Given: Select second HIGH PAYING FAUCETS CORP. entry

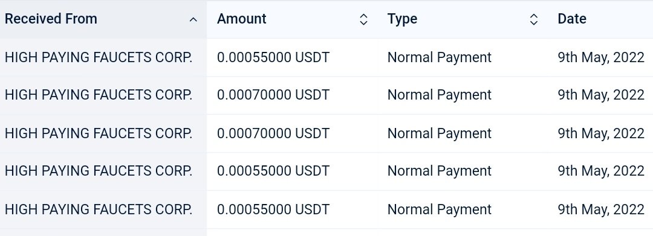Looking at the screenshot, I should pyautogui.click(x=99, y=95).
